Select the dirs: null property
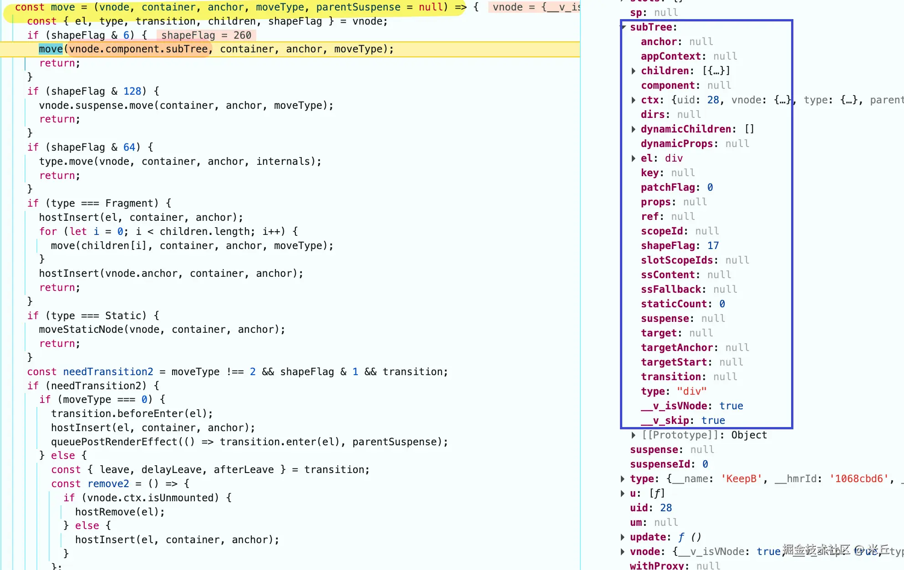 pyautogui.click(x=670, y=115)
